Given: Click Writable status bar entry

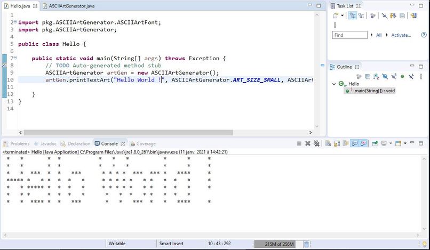Looking at the screenshot, I should [117, 244].
